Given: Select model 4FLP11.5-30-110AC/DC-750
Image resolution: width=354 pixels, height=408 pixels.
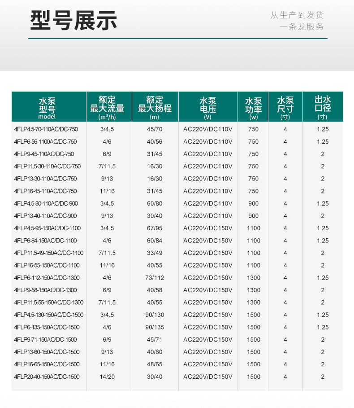Looking at the screenshot, I should 47,166.
